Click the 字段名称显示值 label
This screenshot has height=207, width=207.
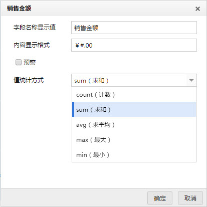point(35,28)
